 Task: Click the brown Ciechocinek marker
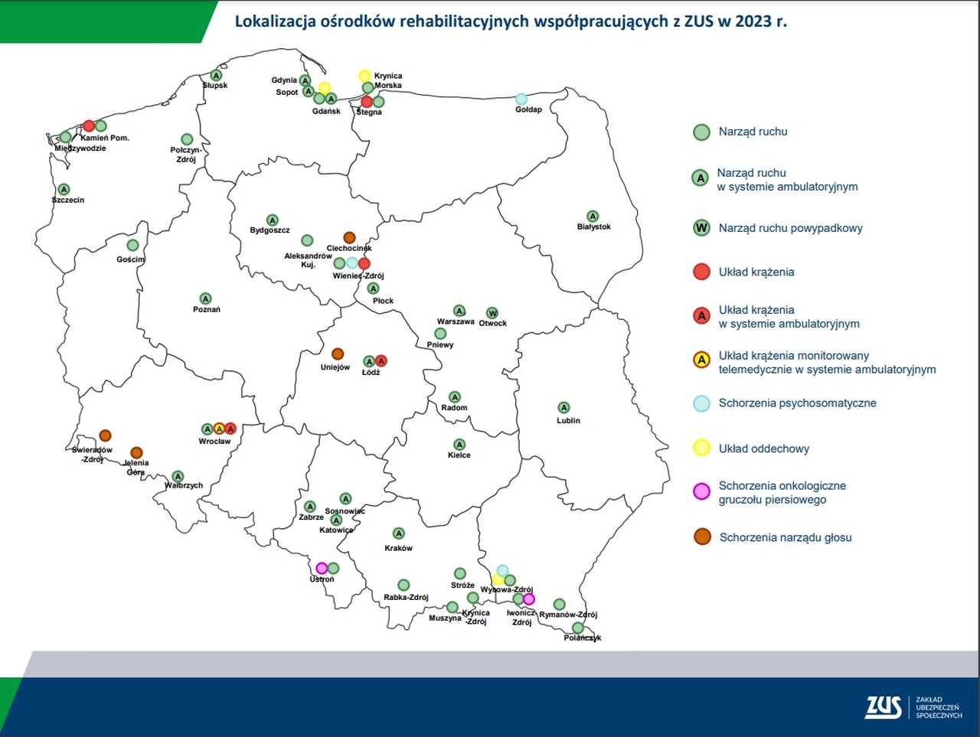[349, 237]
